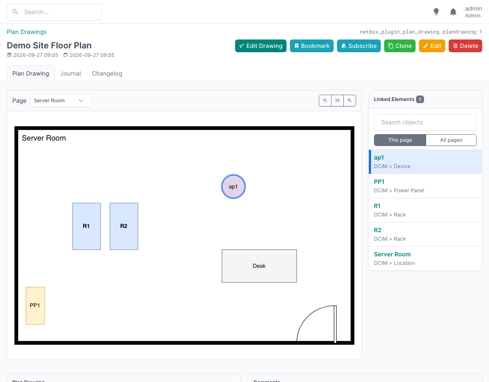489x382 pixels.
Task: Click the search magnifier icon
Action: [15, 12]
